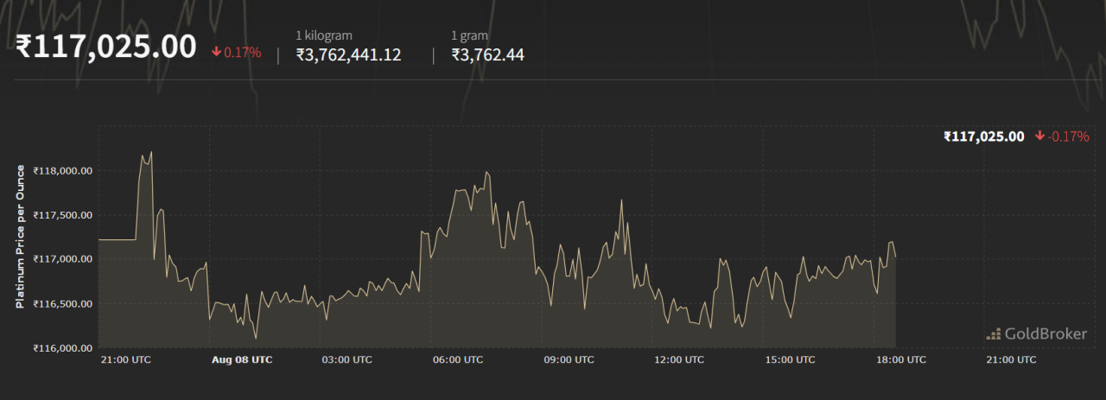The height and width of the screenshot is (400, 1106).
Task: Click the 12:00 UTC time axis label
Action: point(678,359)
